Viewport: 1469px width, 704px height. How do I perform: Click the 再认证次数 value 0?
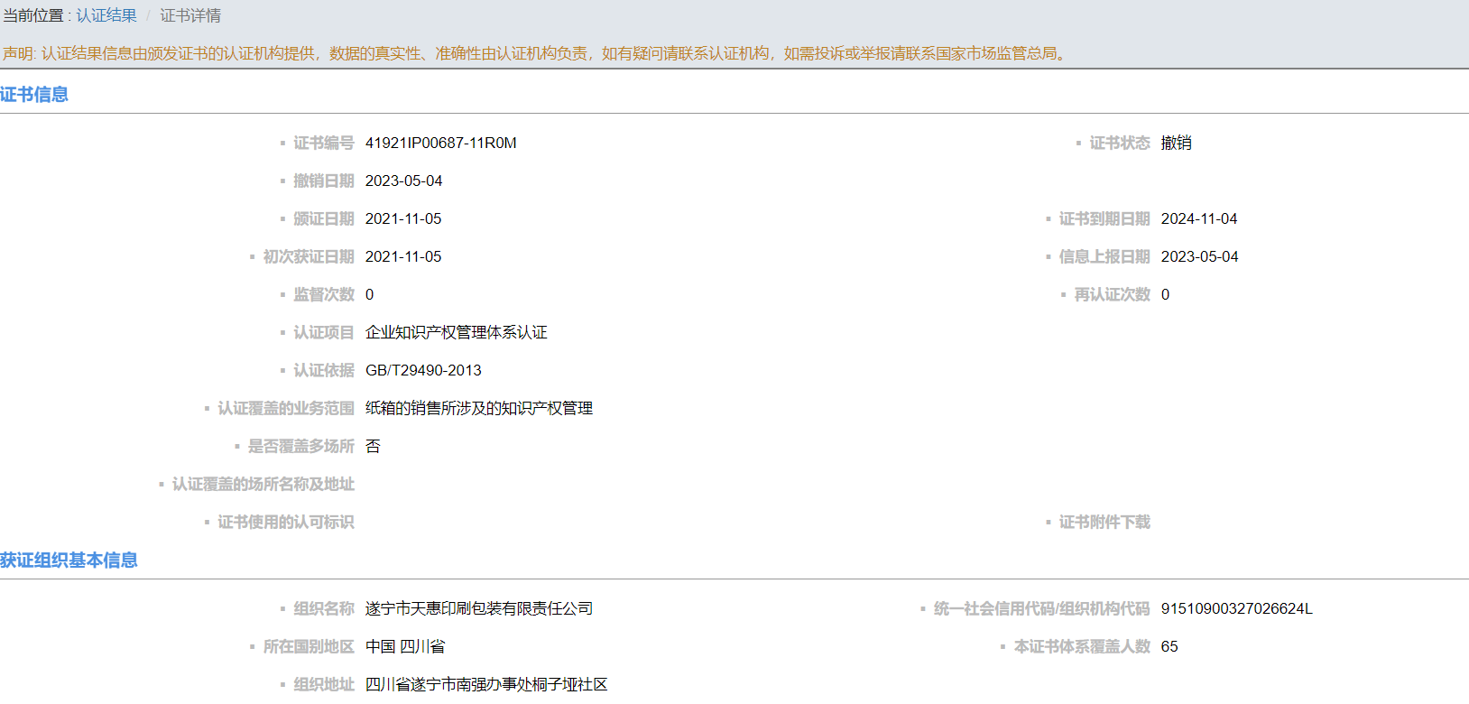coord(1166,294)
